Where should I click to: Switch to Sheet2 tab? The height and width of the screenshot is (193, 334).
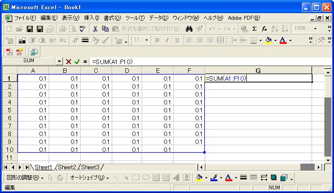click(x=67, y=167)
